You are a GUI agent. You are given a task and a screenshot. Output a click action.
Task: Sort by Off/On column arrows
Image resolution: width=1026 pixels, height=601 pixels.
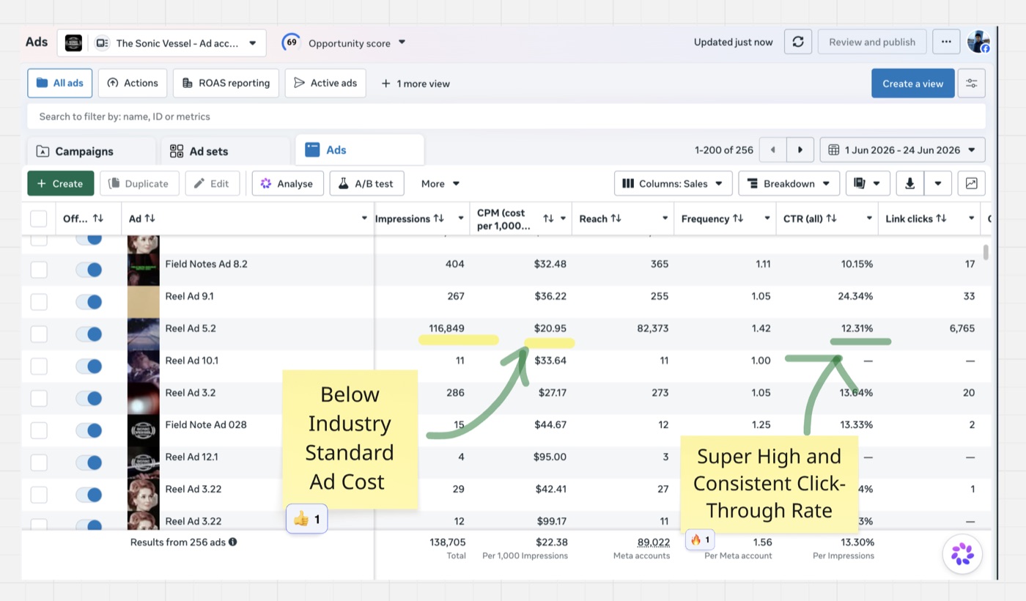pos(97,218)
